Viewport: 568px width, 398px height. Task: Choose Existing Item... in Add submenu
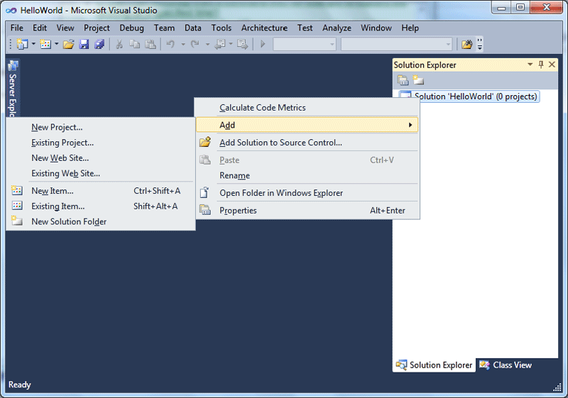[x=101, y=206]
